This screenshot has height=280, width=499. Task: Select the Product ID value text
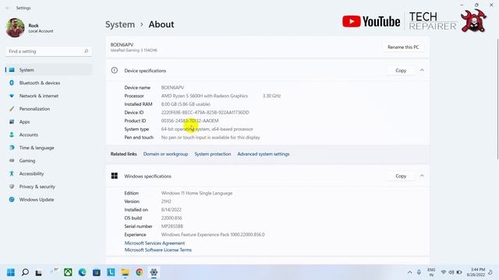coord(189,121)
